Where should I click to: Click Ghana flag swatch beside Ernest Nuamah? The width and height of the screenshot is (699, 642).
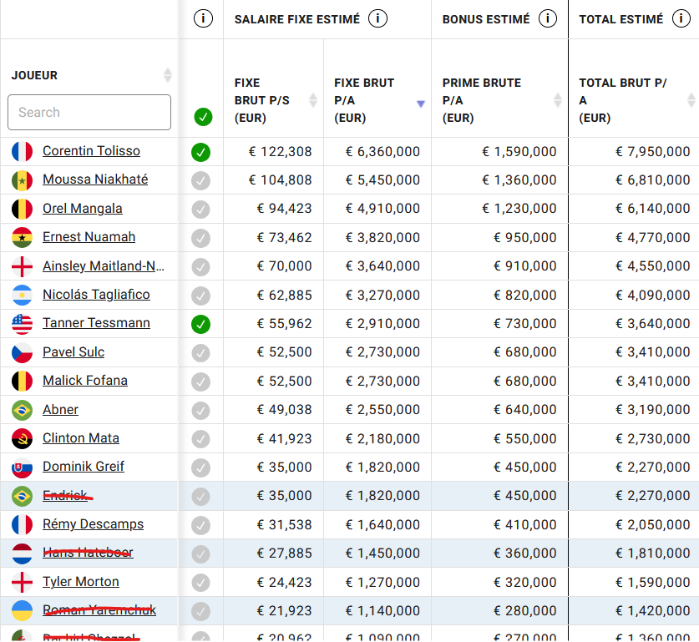(22, 237)
